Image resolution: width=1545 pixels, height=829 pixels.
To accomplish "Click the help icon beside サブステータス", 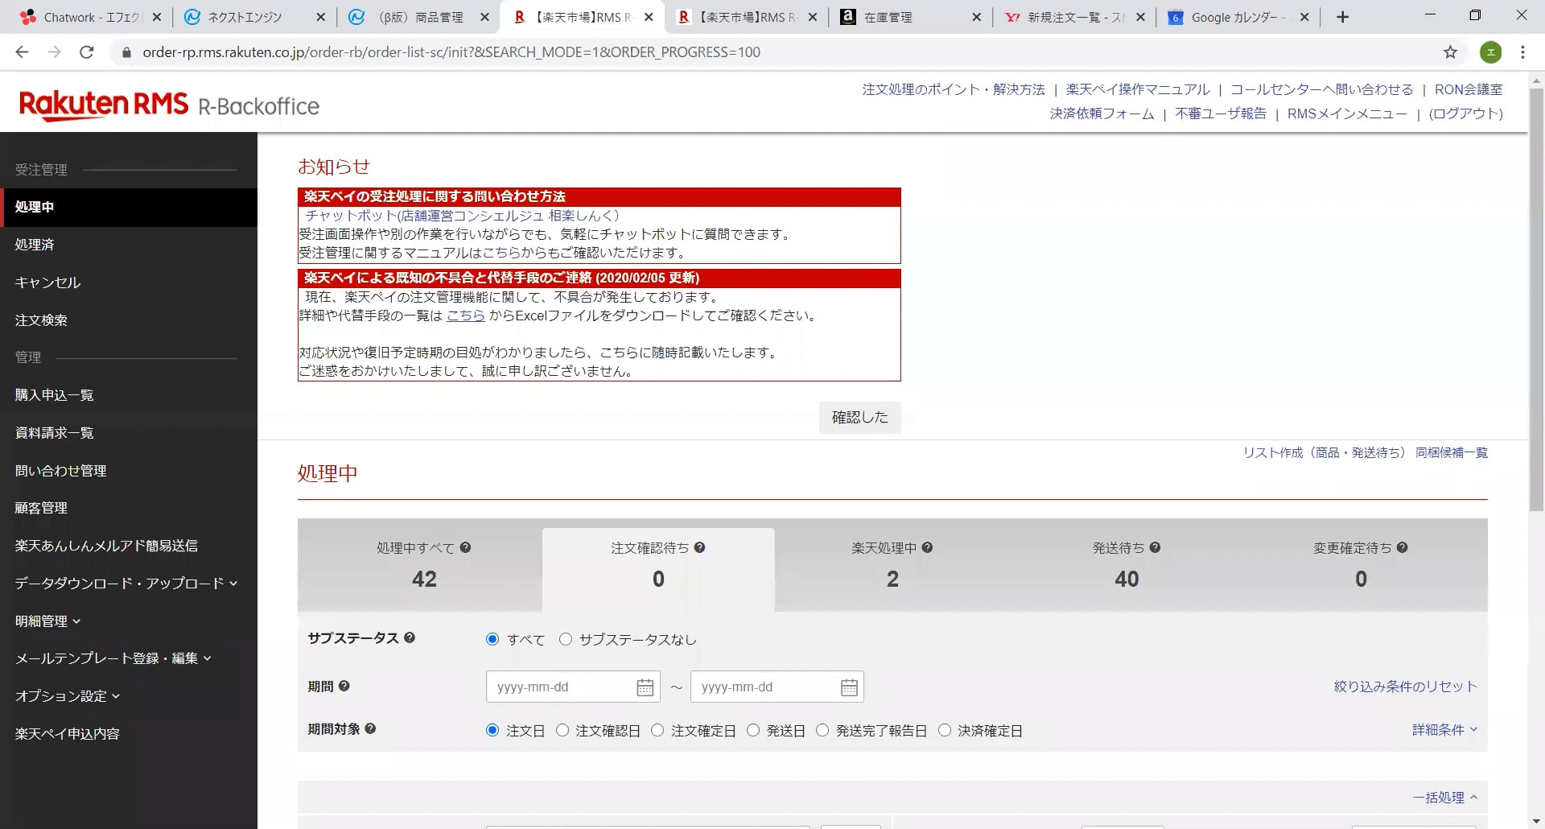I will (x=410, y=637).
